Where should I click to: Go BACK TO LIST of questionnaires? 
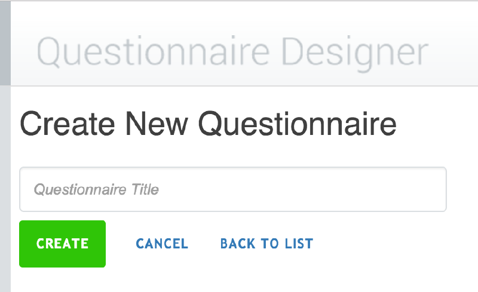(x=266, y=244)
